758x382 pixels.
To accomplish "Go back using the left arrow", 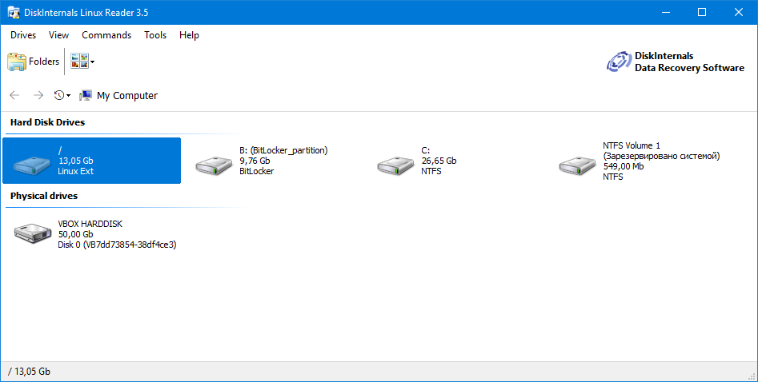I will click(x=14, y=96).
